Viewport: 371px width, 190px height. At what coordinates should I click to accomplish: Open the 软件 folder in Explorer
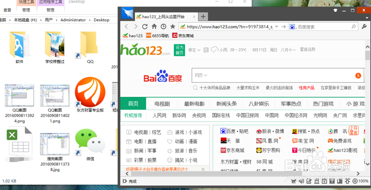pos(19,47)
